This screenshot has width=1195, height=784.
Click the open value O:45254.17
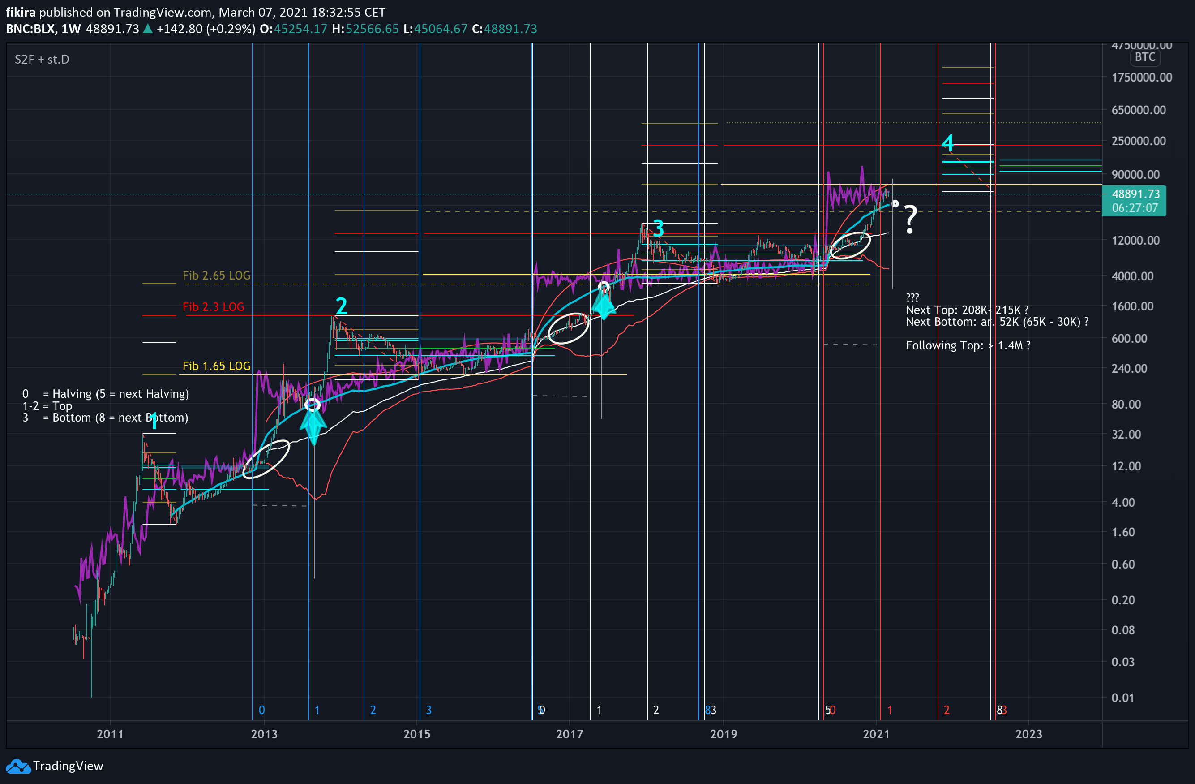[x=293, y=29]
